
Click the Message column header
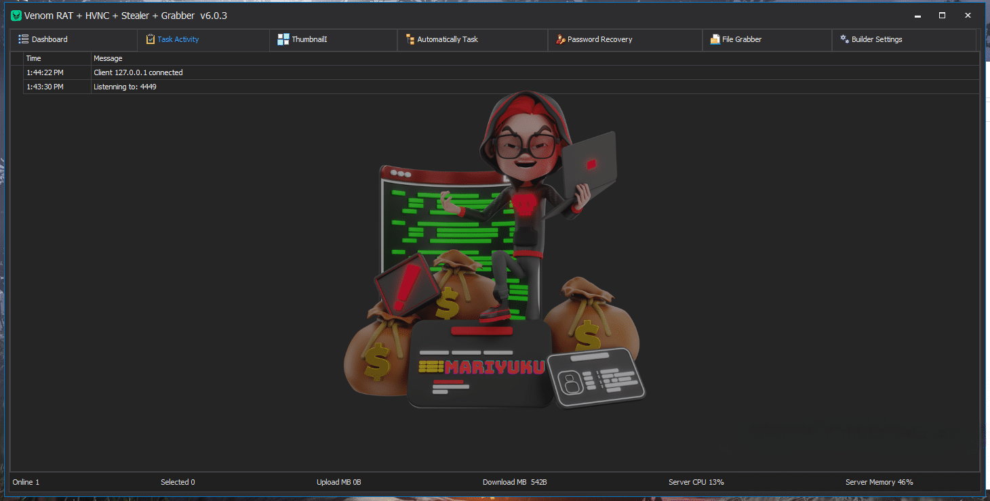pyautogui.click(x=108, y=58)
